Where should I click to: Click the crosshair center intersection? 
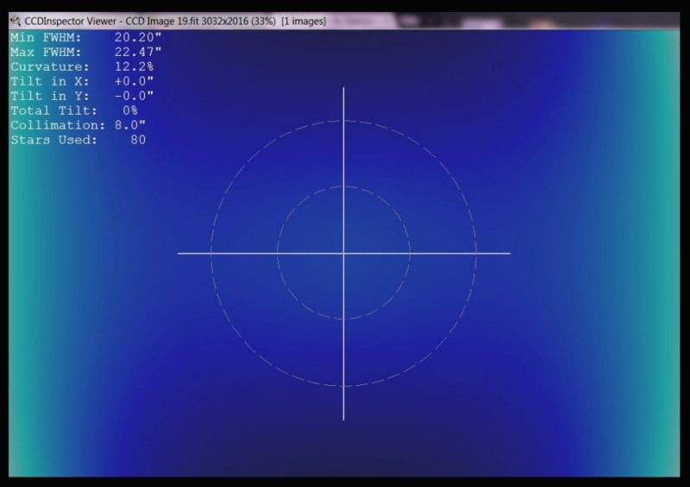(343, 253)
